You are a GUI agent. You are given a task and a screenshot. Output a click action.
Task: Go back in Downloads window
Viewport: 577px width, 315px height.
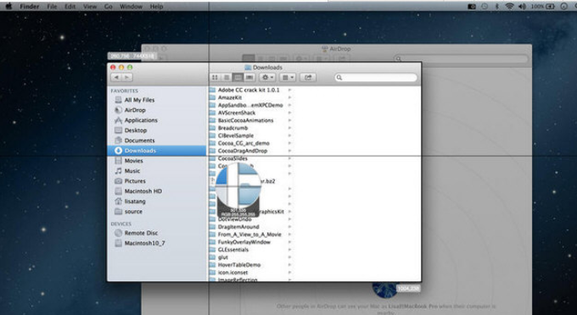click(116, 77)
